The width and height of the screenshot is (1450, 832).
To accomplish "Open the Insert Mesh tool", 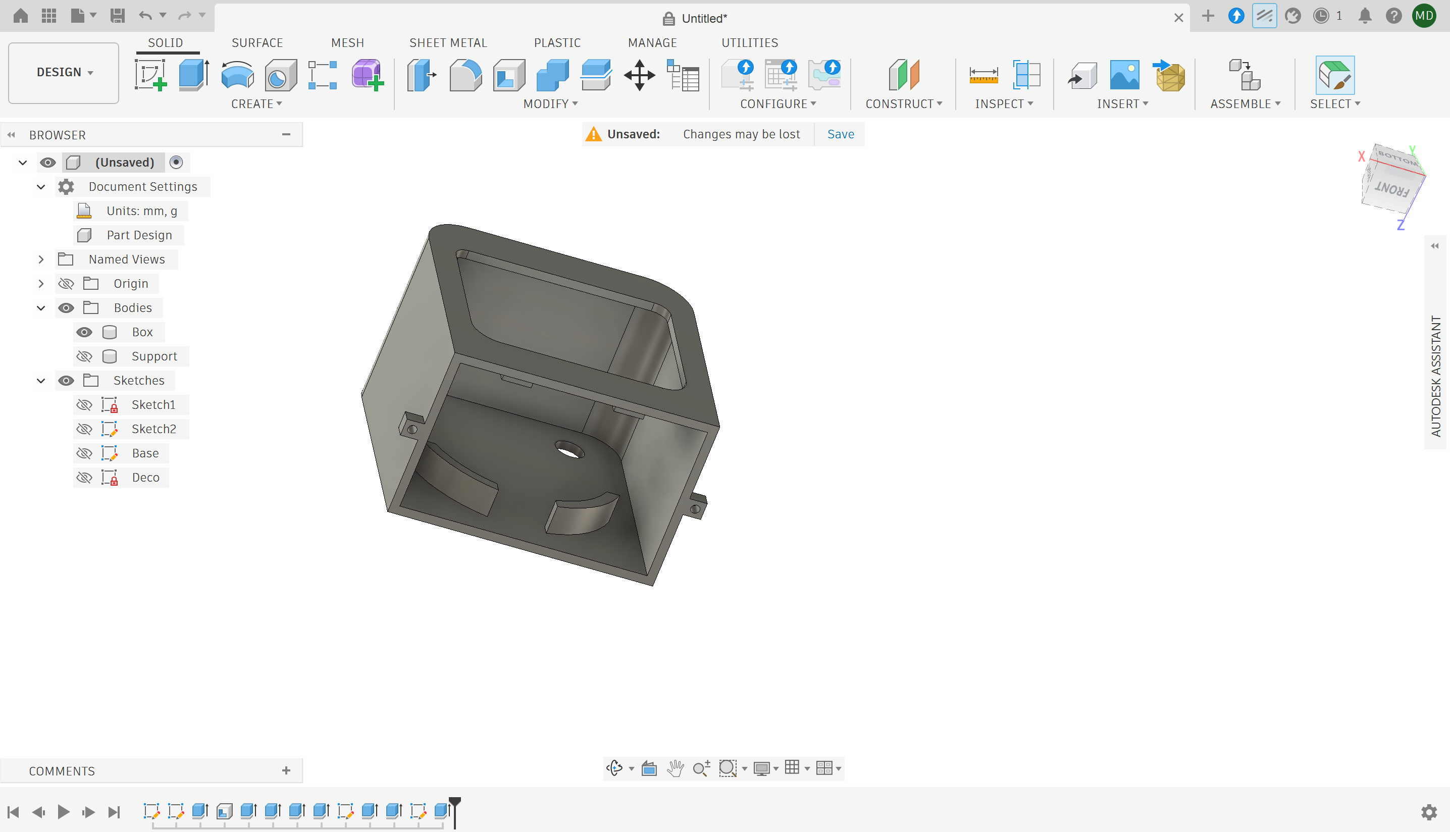I will click(x=1169, y=75).
